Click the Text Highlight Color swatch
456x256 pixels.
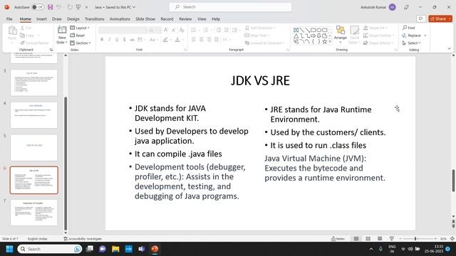(x=165, y=40)
